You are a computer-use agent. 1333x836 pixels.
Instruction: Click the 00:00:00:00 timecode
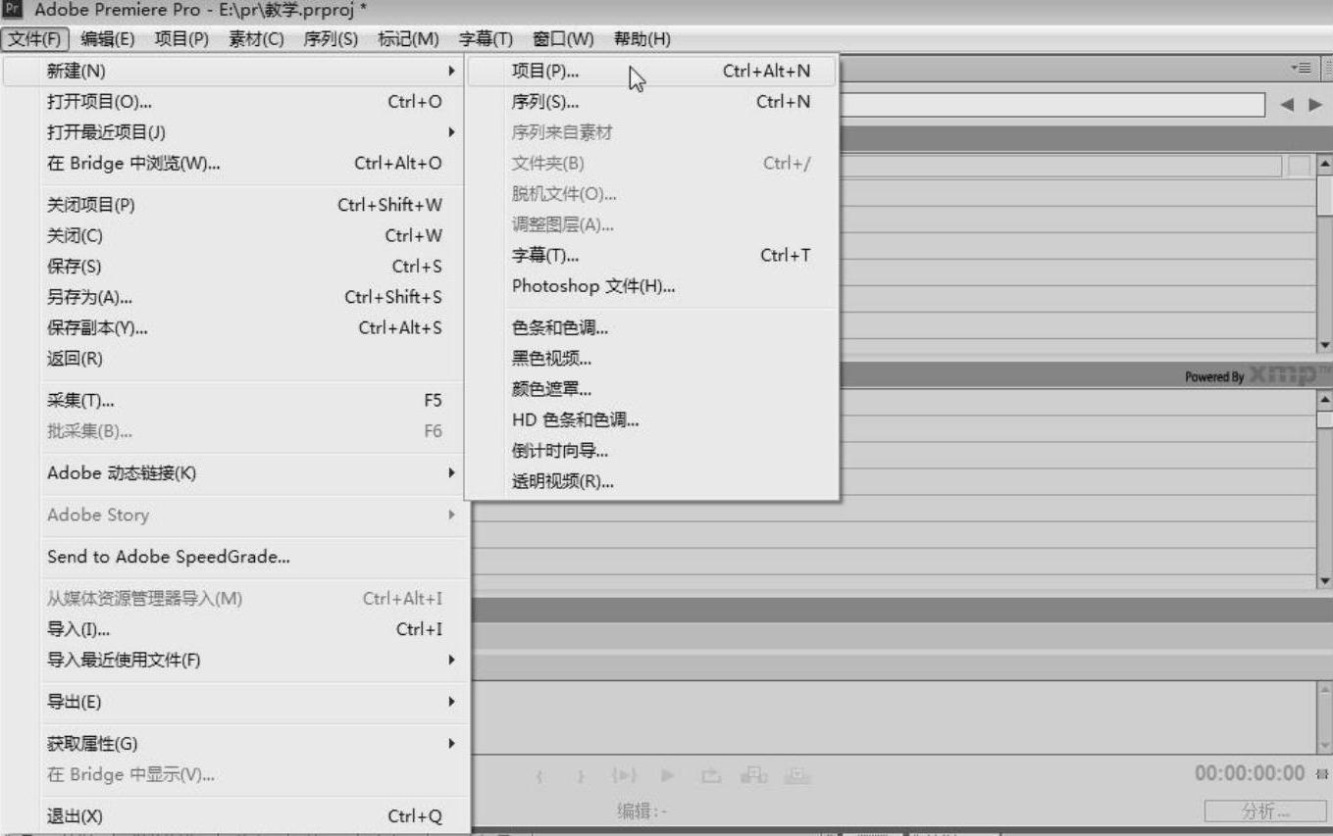(1250, 774)
